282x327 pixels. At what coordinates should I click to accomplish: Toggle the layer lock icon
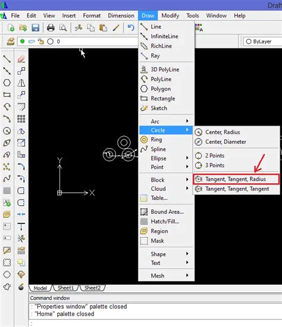[x=41, y=41]
